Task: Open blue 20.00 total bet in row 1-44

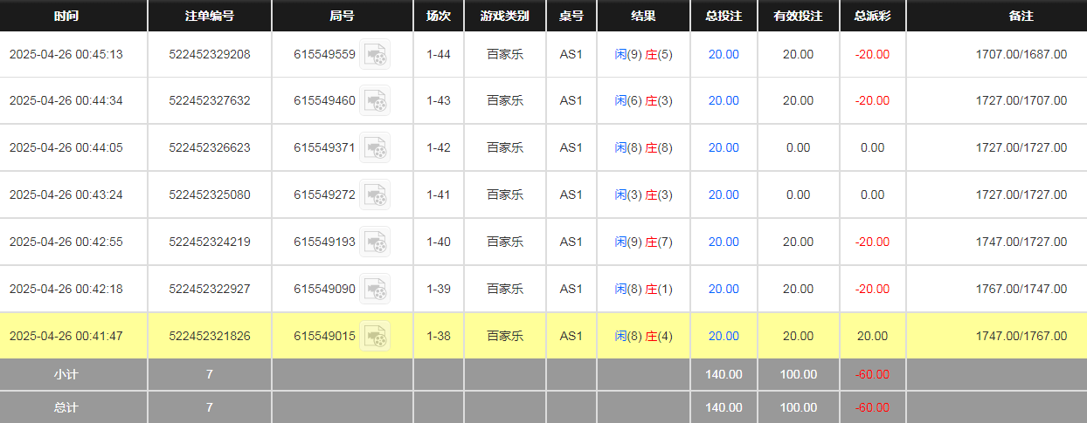Action: click(x=724, y=54)
